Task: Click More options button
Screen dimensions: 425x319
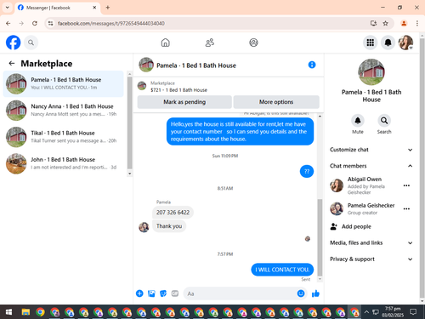Action: tap(276, 102)
